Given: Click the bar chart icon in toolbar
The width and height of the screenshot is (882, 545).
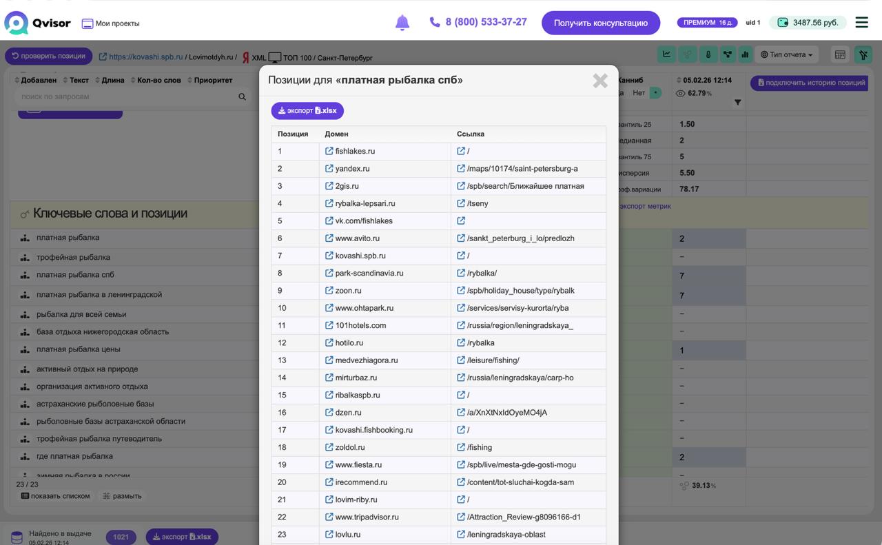Looking at the screenshot, I should coord(745,54).
